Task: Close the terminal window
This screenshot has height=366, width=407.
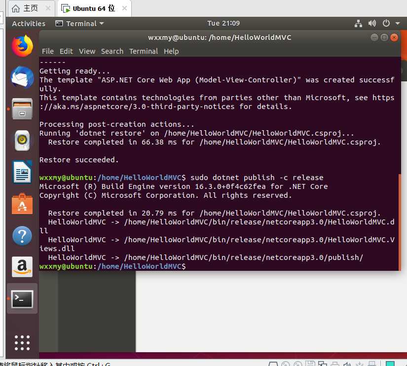Action: click(394, 37)
